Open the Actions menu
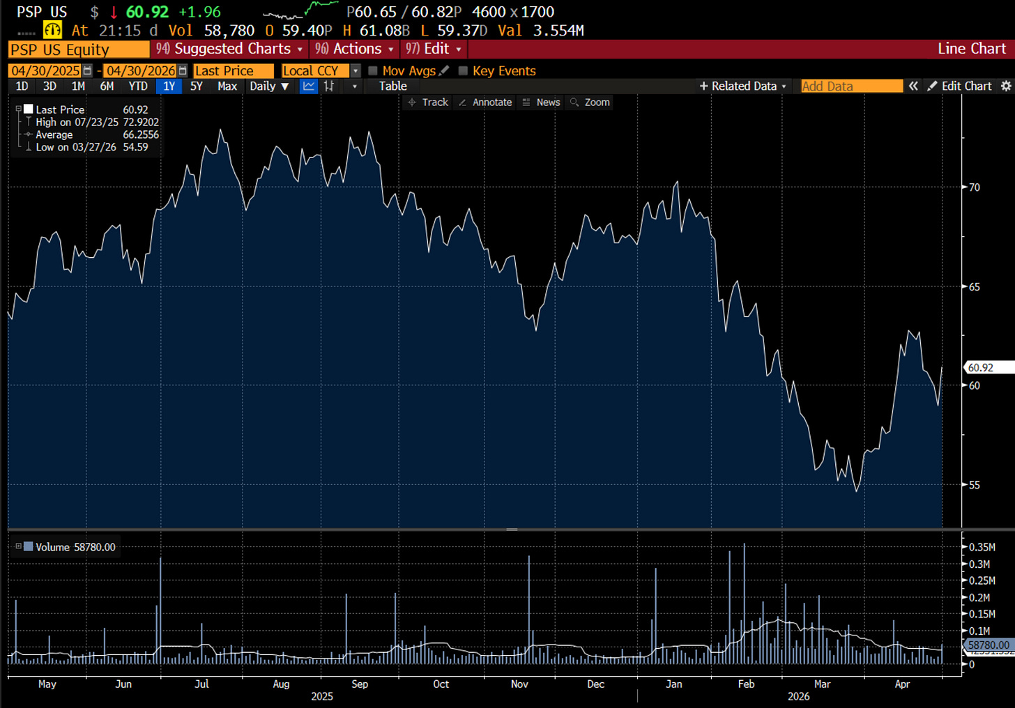The width and height of the screenshot is (1015, 708). (x=354, y=49)
